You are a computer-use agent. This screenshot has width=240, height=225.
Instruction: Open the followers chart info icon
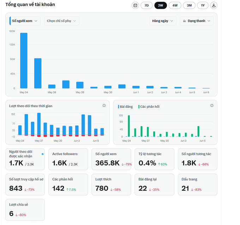[104, 105]
